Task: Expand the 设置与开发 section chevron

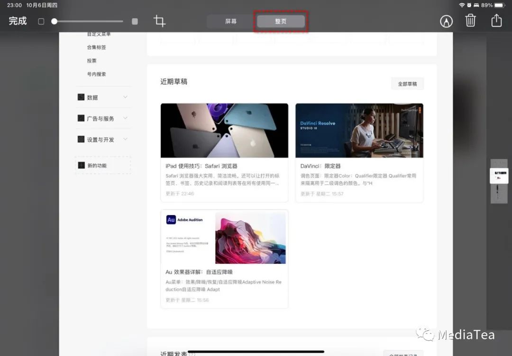Action: coord(125,139)
